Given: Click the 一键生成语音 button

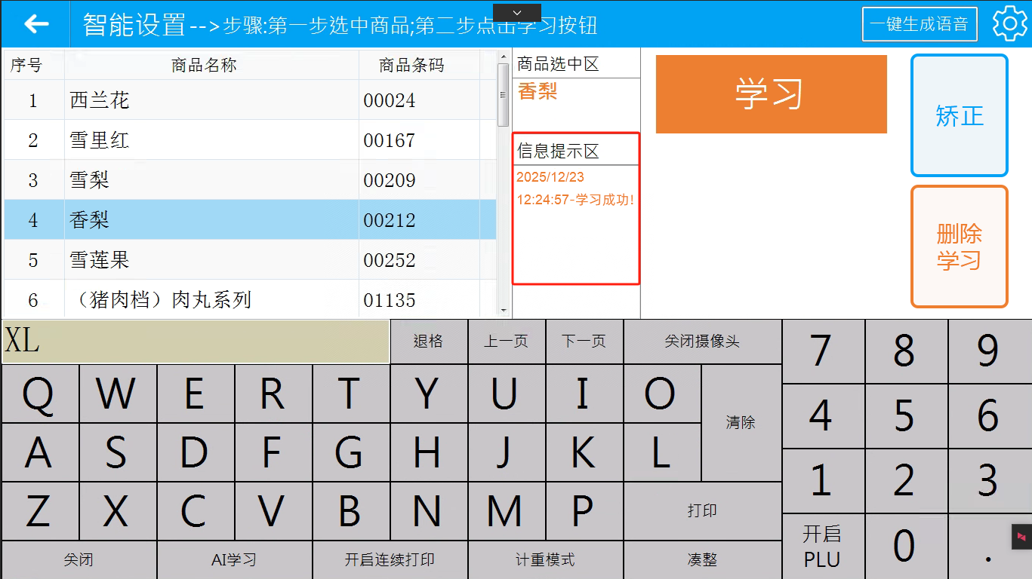Looking at the screenshot, I should (919, 24).
